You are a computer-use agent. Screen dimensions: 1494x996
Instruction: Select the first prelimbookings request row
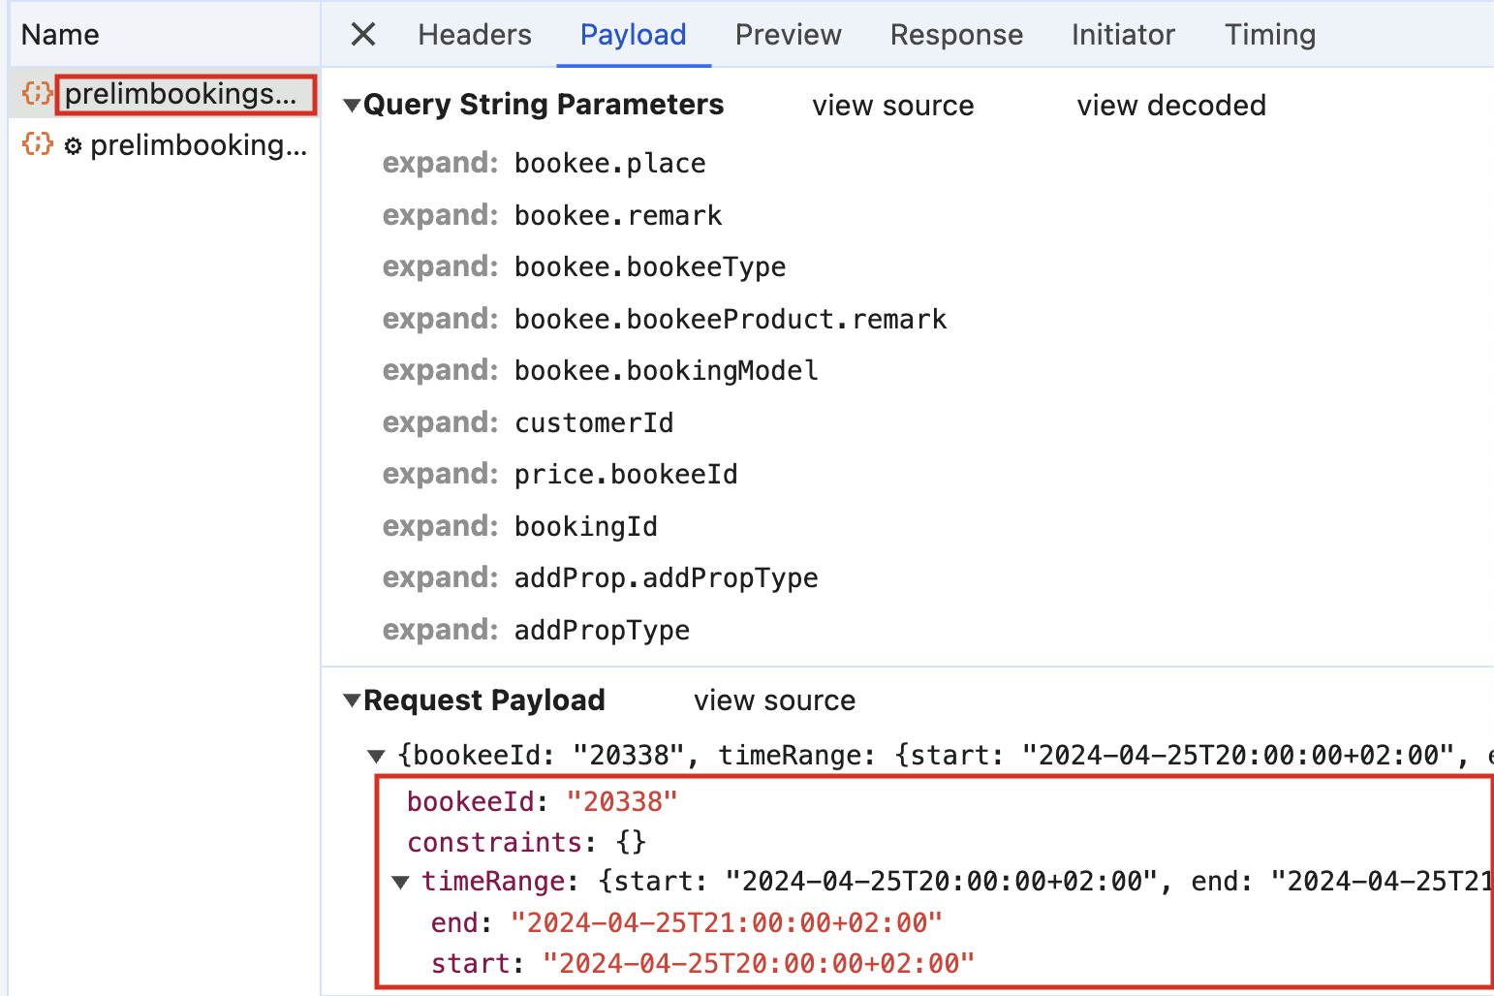pos(165,94)
